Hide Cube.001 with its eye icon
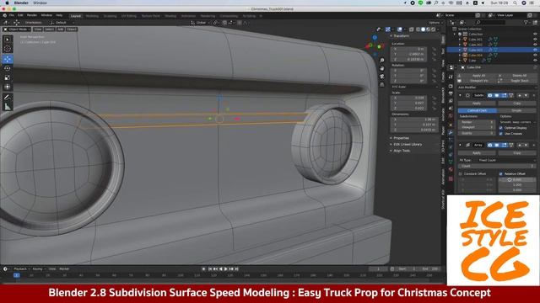Viewport: 540px width, 303px height. coord(535,40)
